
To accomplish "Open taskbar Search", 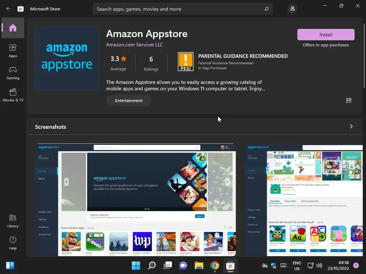I will coord(152,265).
